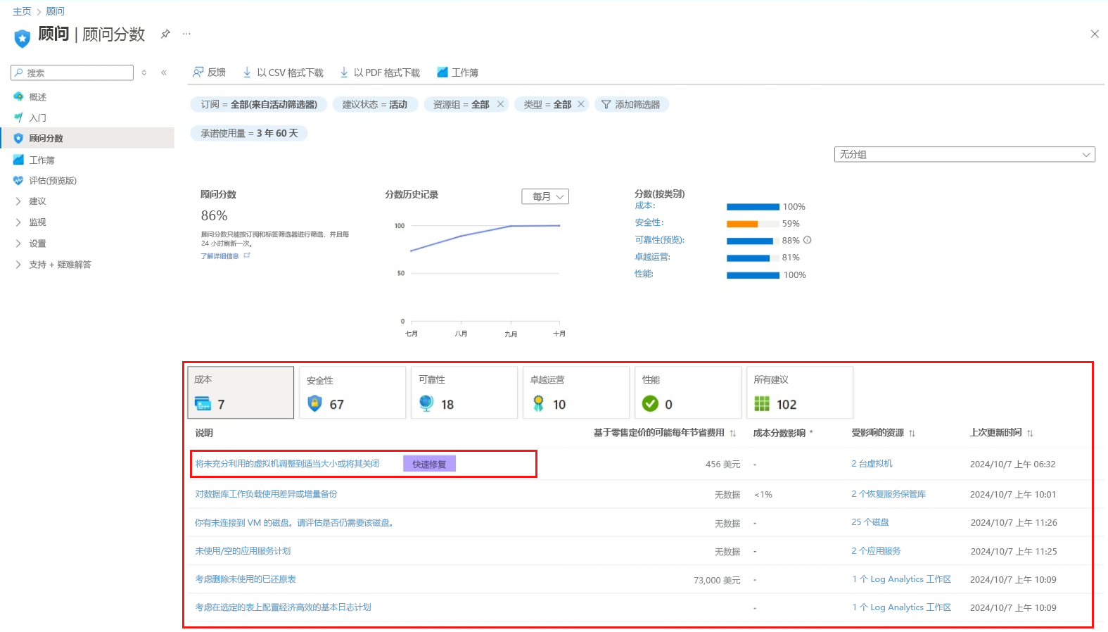Select the 性能 tab showing 0

click(x=688, y=392)
